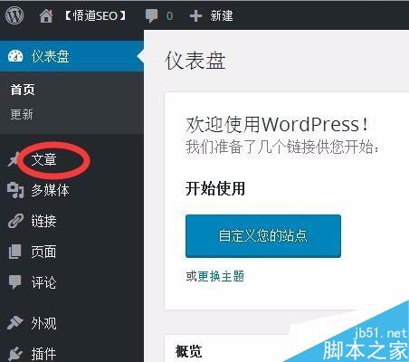Open the 外观 menu item
Viewport: 409px width, 362px height.
[x=44, y=323]
